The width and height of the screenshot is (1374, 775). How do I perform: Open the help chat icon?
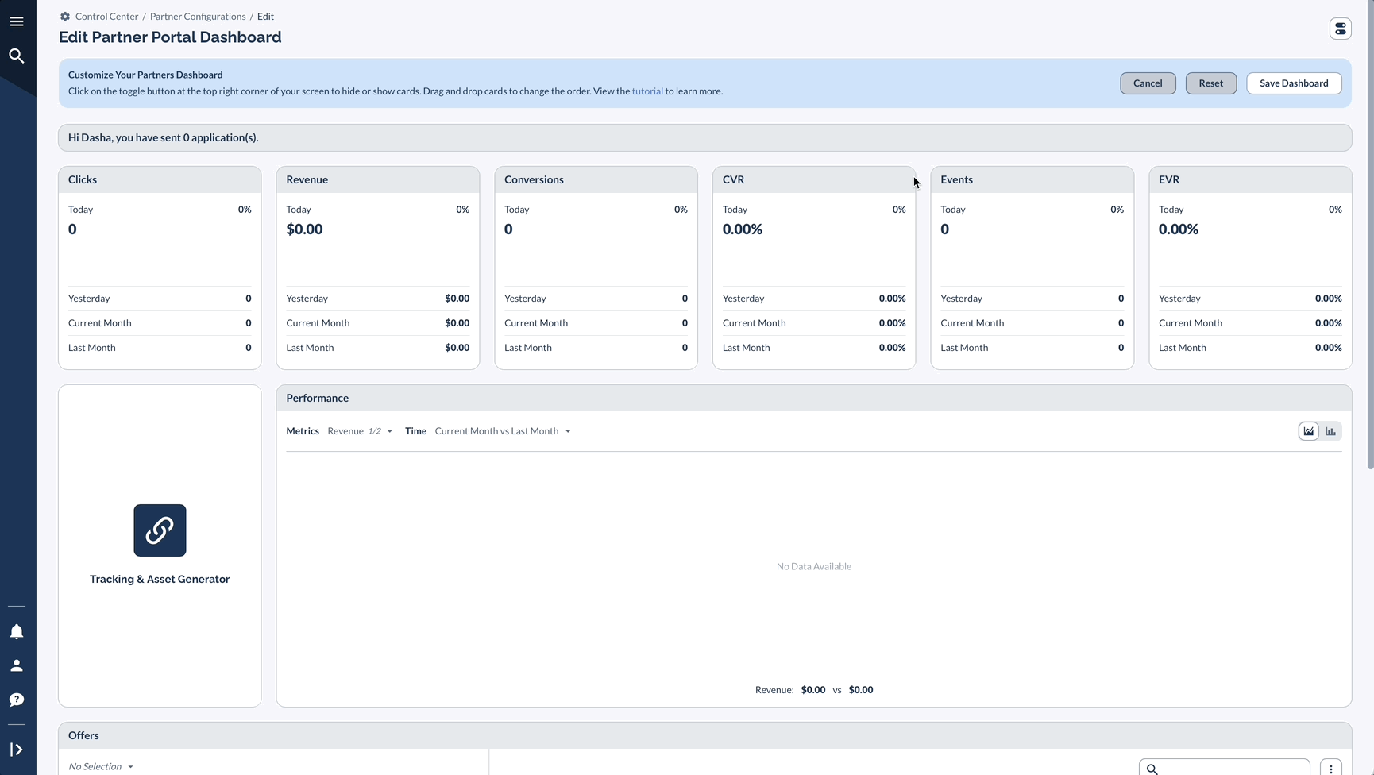click(x=17, y=700)
